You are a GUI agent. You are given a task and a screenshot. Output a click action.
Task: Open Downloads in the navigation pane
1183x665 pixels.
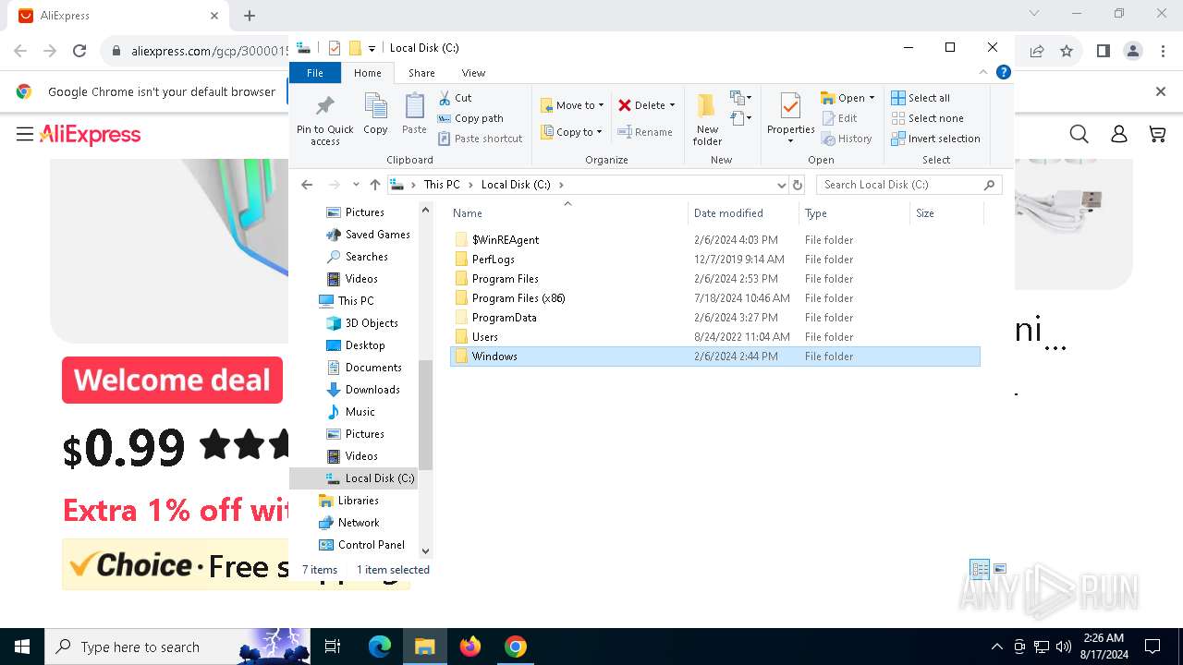pyautogui.click(x=362, y=390)
